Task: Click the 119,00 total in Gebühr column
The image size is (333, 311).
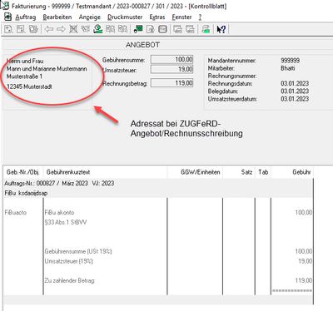Action: coord(304,280)
